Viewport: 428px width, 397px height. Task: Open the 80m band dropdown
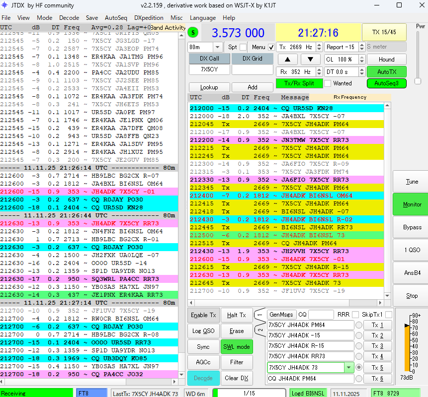218,47
